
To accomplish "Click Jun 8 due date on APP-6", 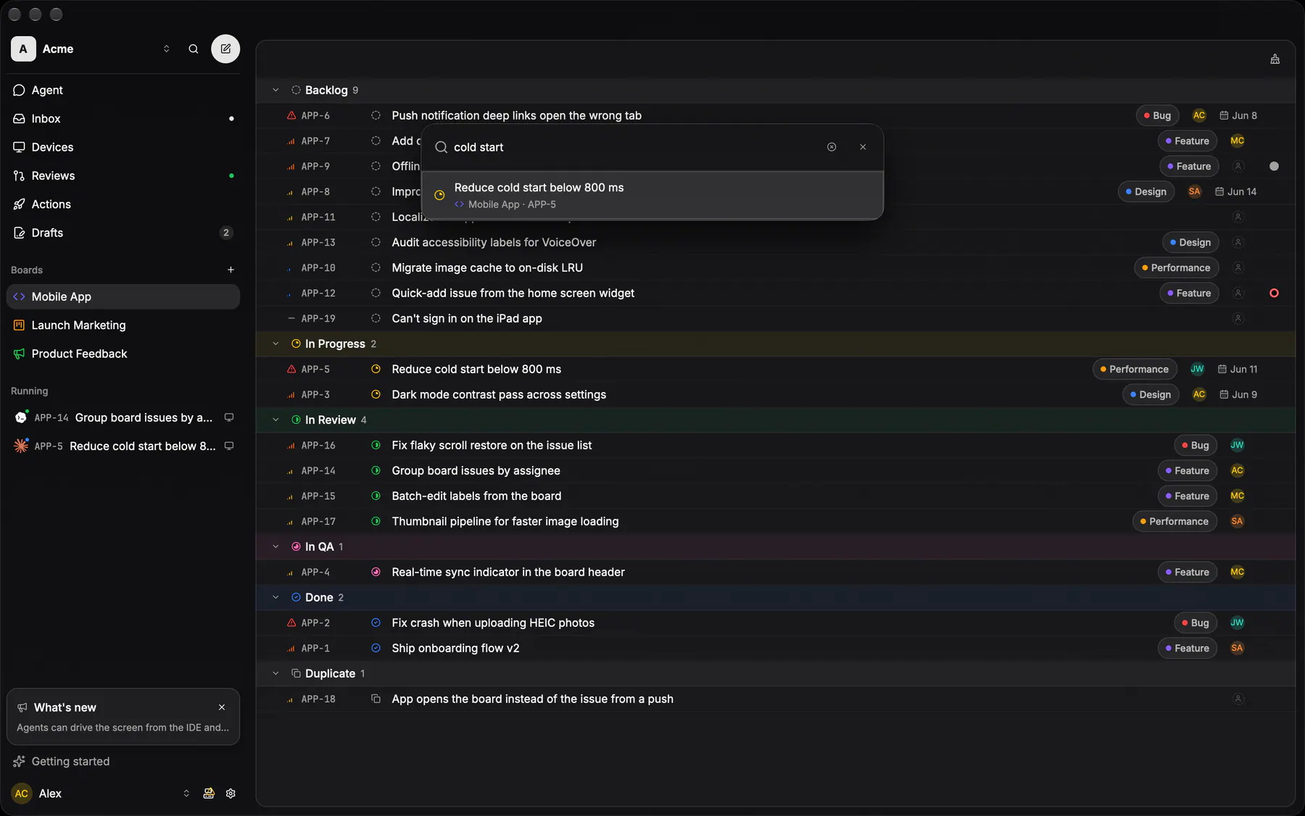I will (1238, 115).
